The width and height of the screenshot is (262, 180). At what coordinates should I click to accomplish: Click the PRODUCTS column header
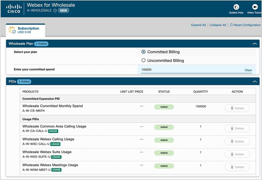30,92
